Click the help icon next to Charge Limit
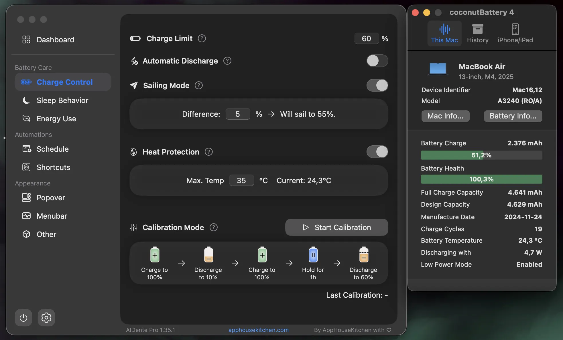The height and width of the screenshot is (340, 563). click(202, 39)
